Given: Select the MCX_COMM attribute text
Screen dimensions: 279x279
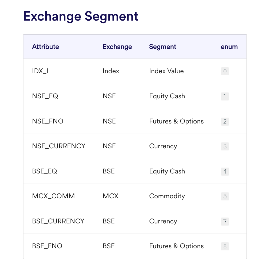Looking at the screenshot, I should point(53,196).
